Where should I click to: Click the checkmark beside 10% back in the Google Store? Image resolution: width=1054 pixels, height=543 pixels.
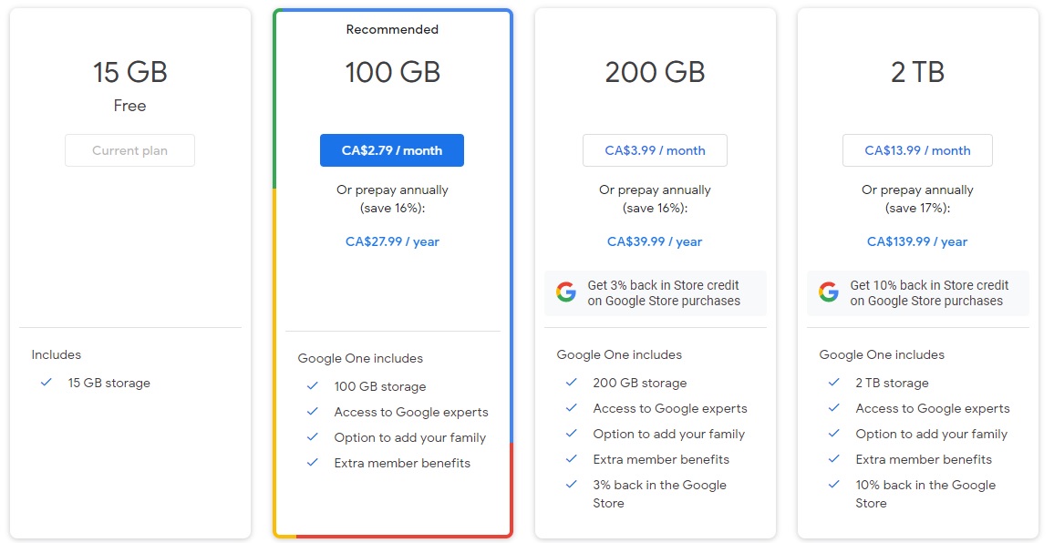833,485
